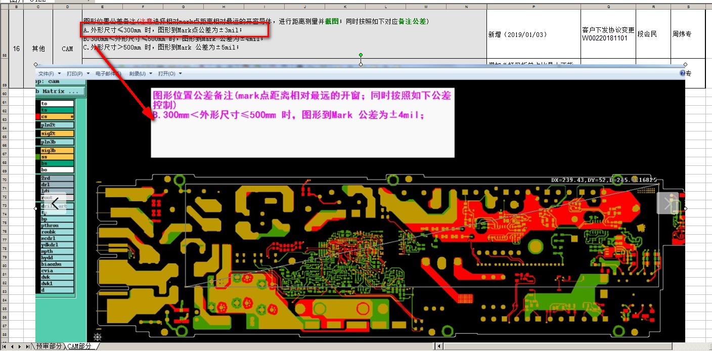Click the blue help icon in viewer
This screenshot has width=712, height=351.
[682, 73]
